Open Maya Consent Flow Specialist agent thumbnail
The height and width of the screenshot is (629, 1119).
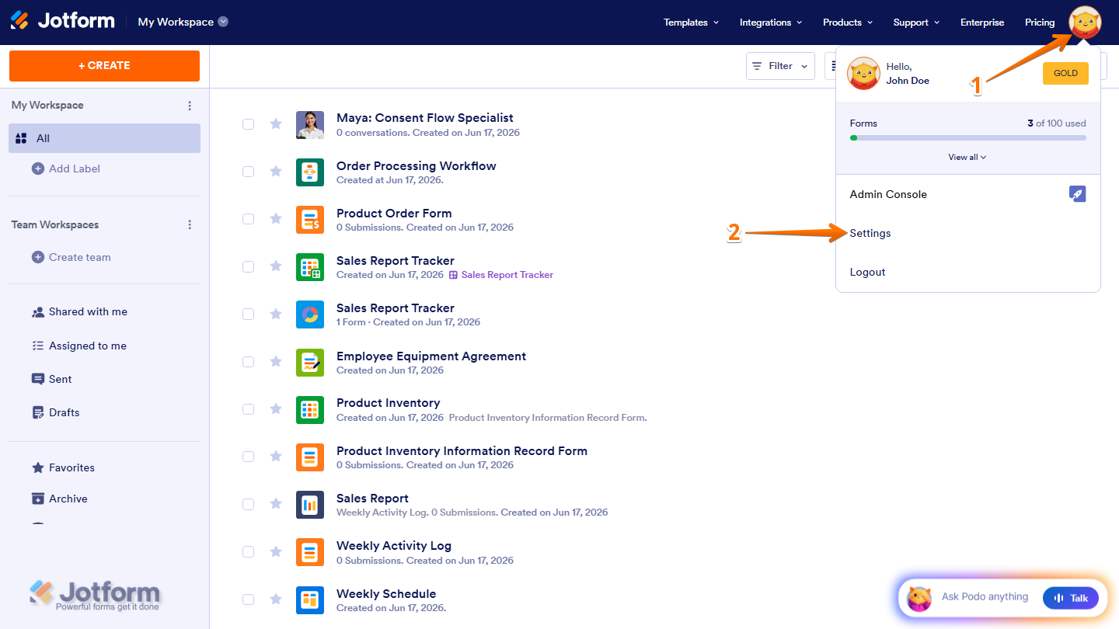310,124
